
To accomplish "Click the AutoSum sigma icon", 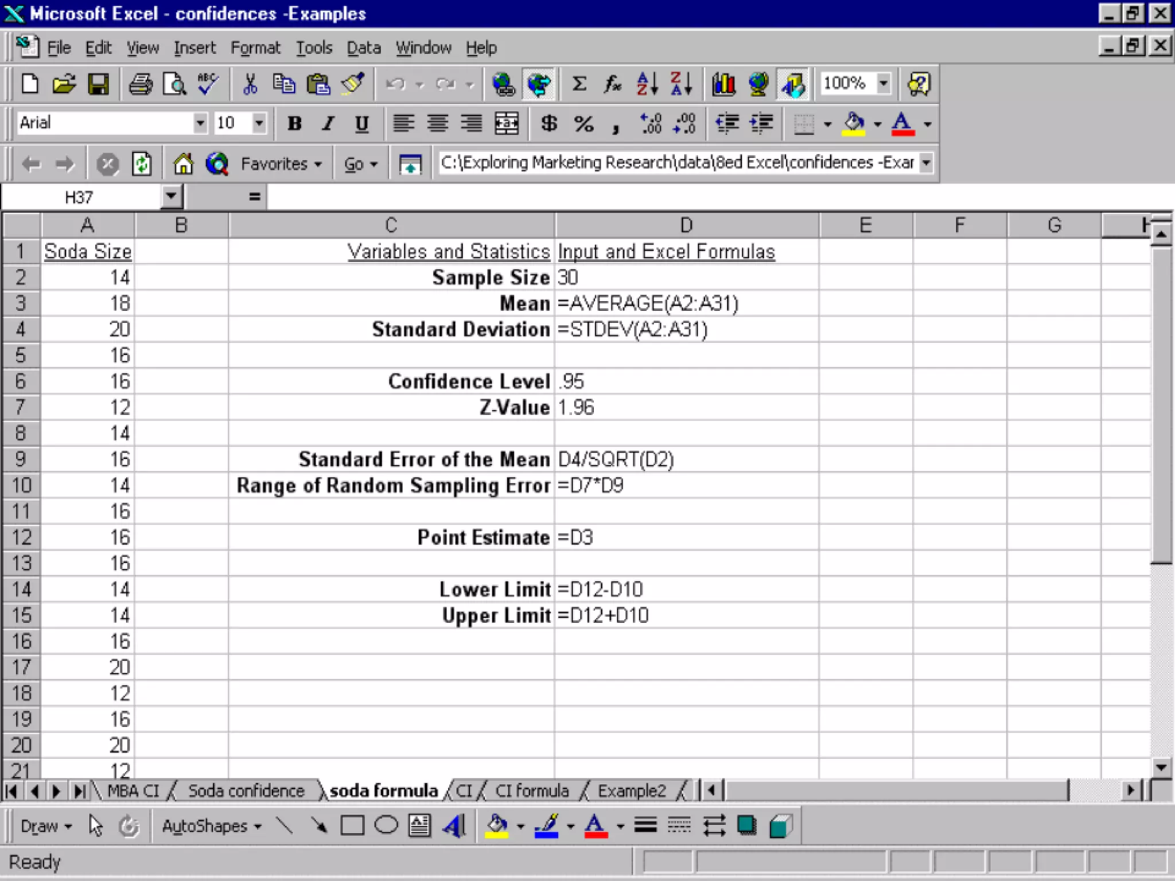I will click(579, 84).
